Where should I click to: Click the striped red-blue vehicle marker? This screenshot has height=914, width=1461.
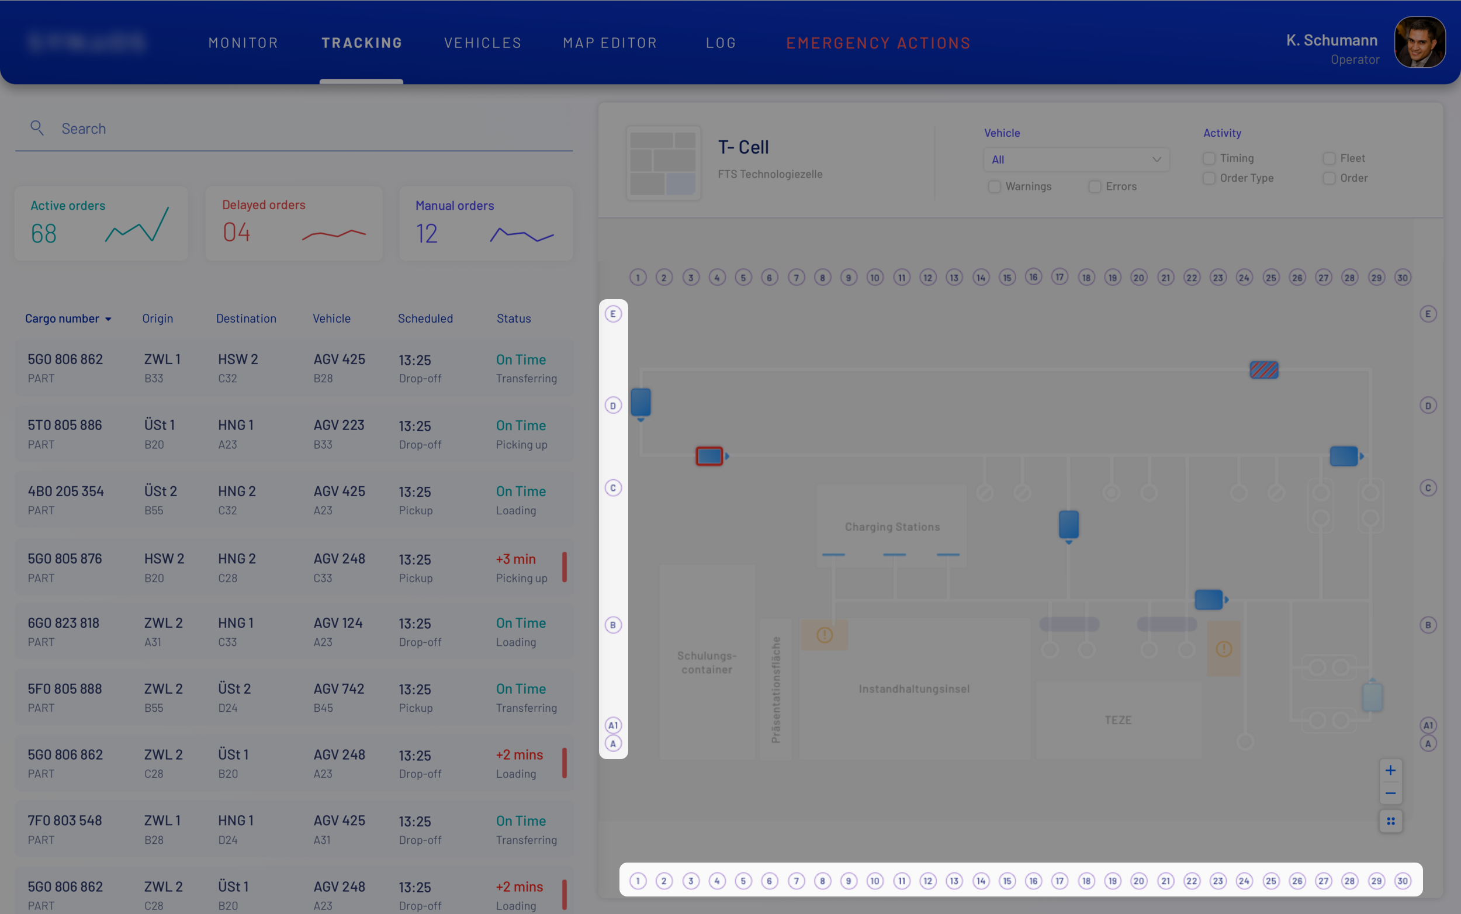[x=1264, y=369]
